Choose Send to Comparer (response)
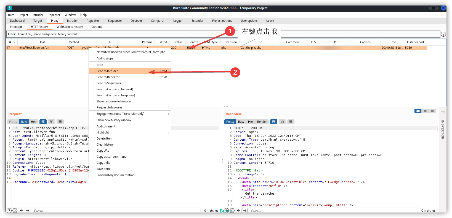Screen dimensions: 452x218 (130, 95)
